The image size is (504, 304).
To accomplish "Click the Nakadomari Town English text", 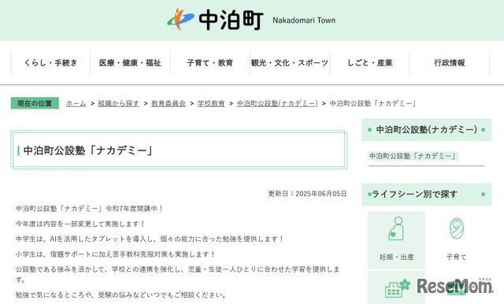I will pyautogui.click(x=304, y=20).
